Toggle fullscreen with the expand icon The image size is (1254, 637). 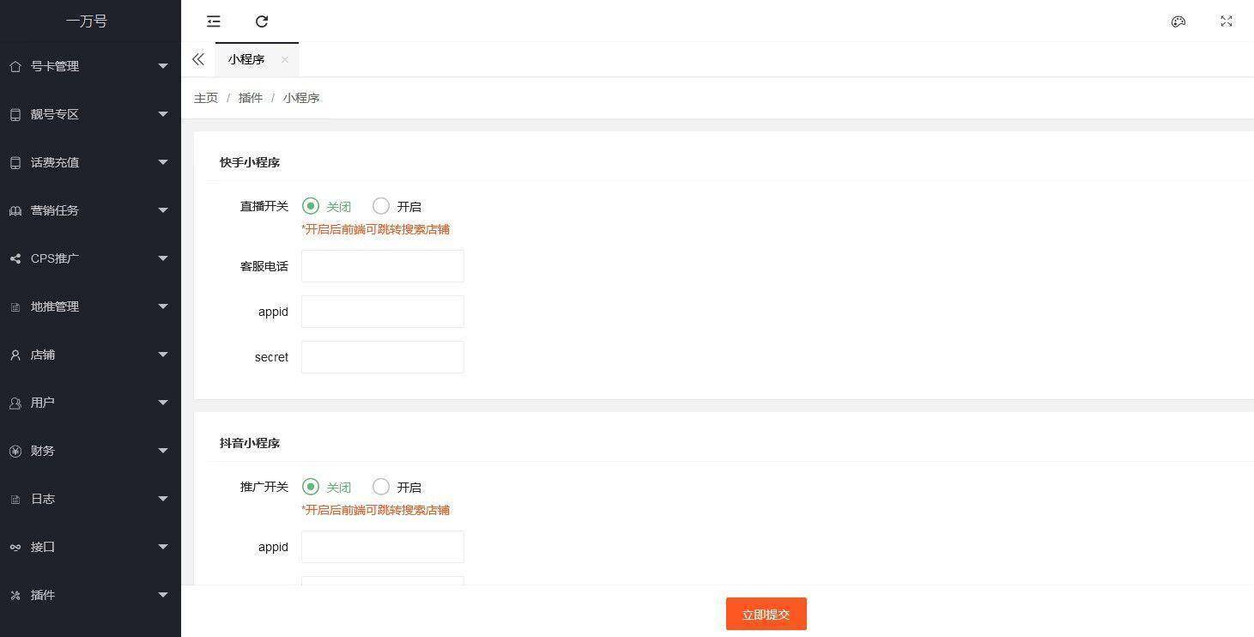[x=1227, y=21]
